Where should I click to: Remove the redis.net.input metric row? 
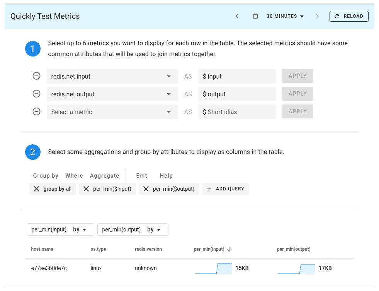pyautogui.click(x=36, y=76)
